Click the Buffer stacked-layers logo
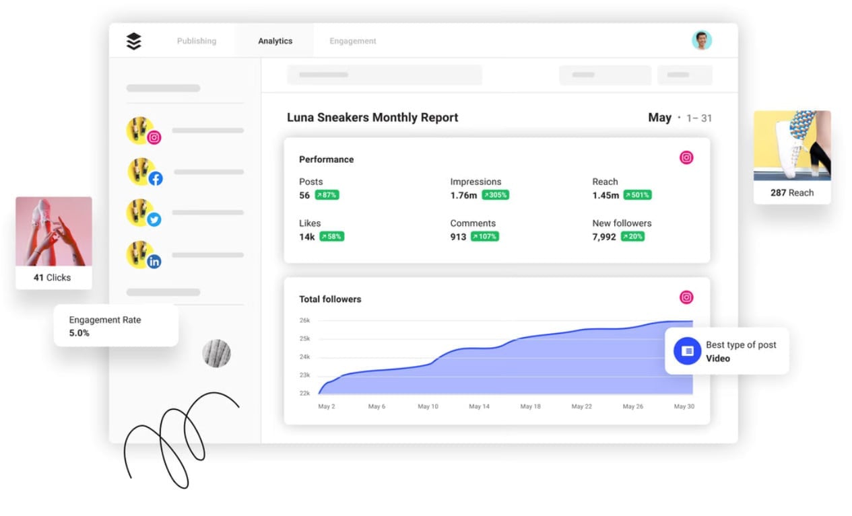 pyautogui.click(x=134, y=41)
